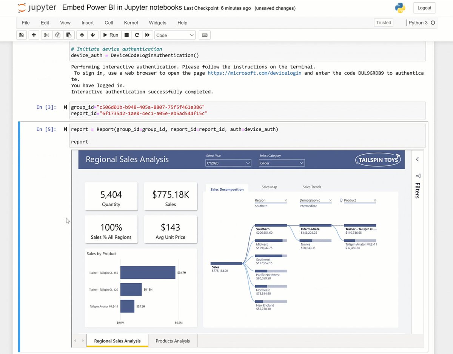Restart the kernel with circular arrow icon
The image size is (453, 354).
coord(137,35)
